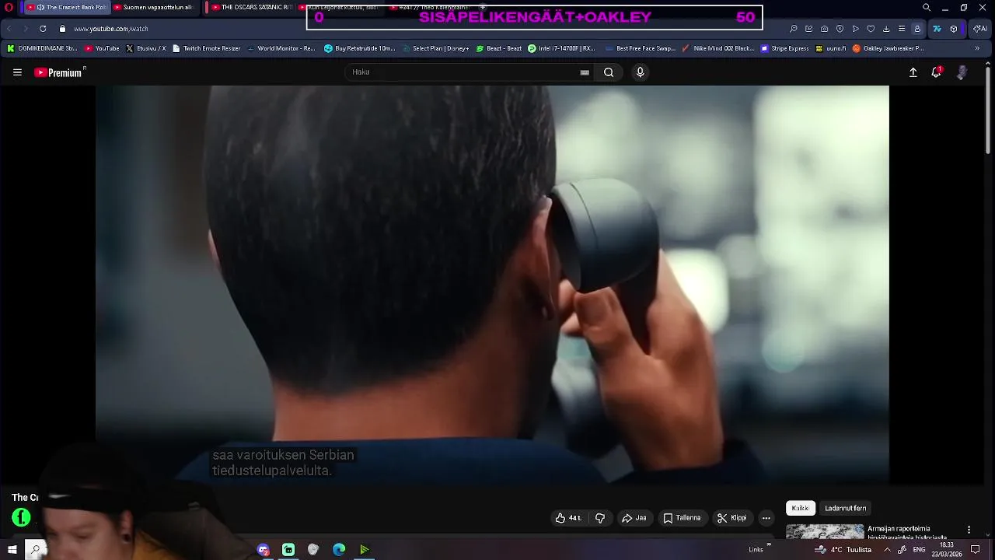Open more actions three dots menu
Image resolution: width=995 pixels, height=560 pixels.
[x=766, y=518]
